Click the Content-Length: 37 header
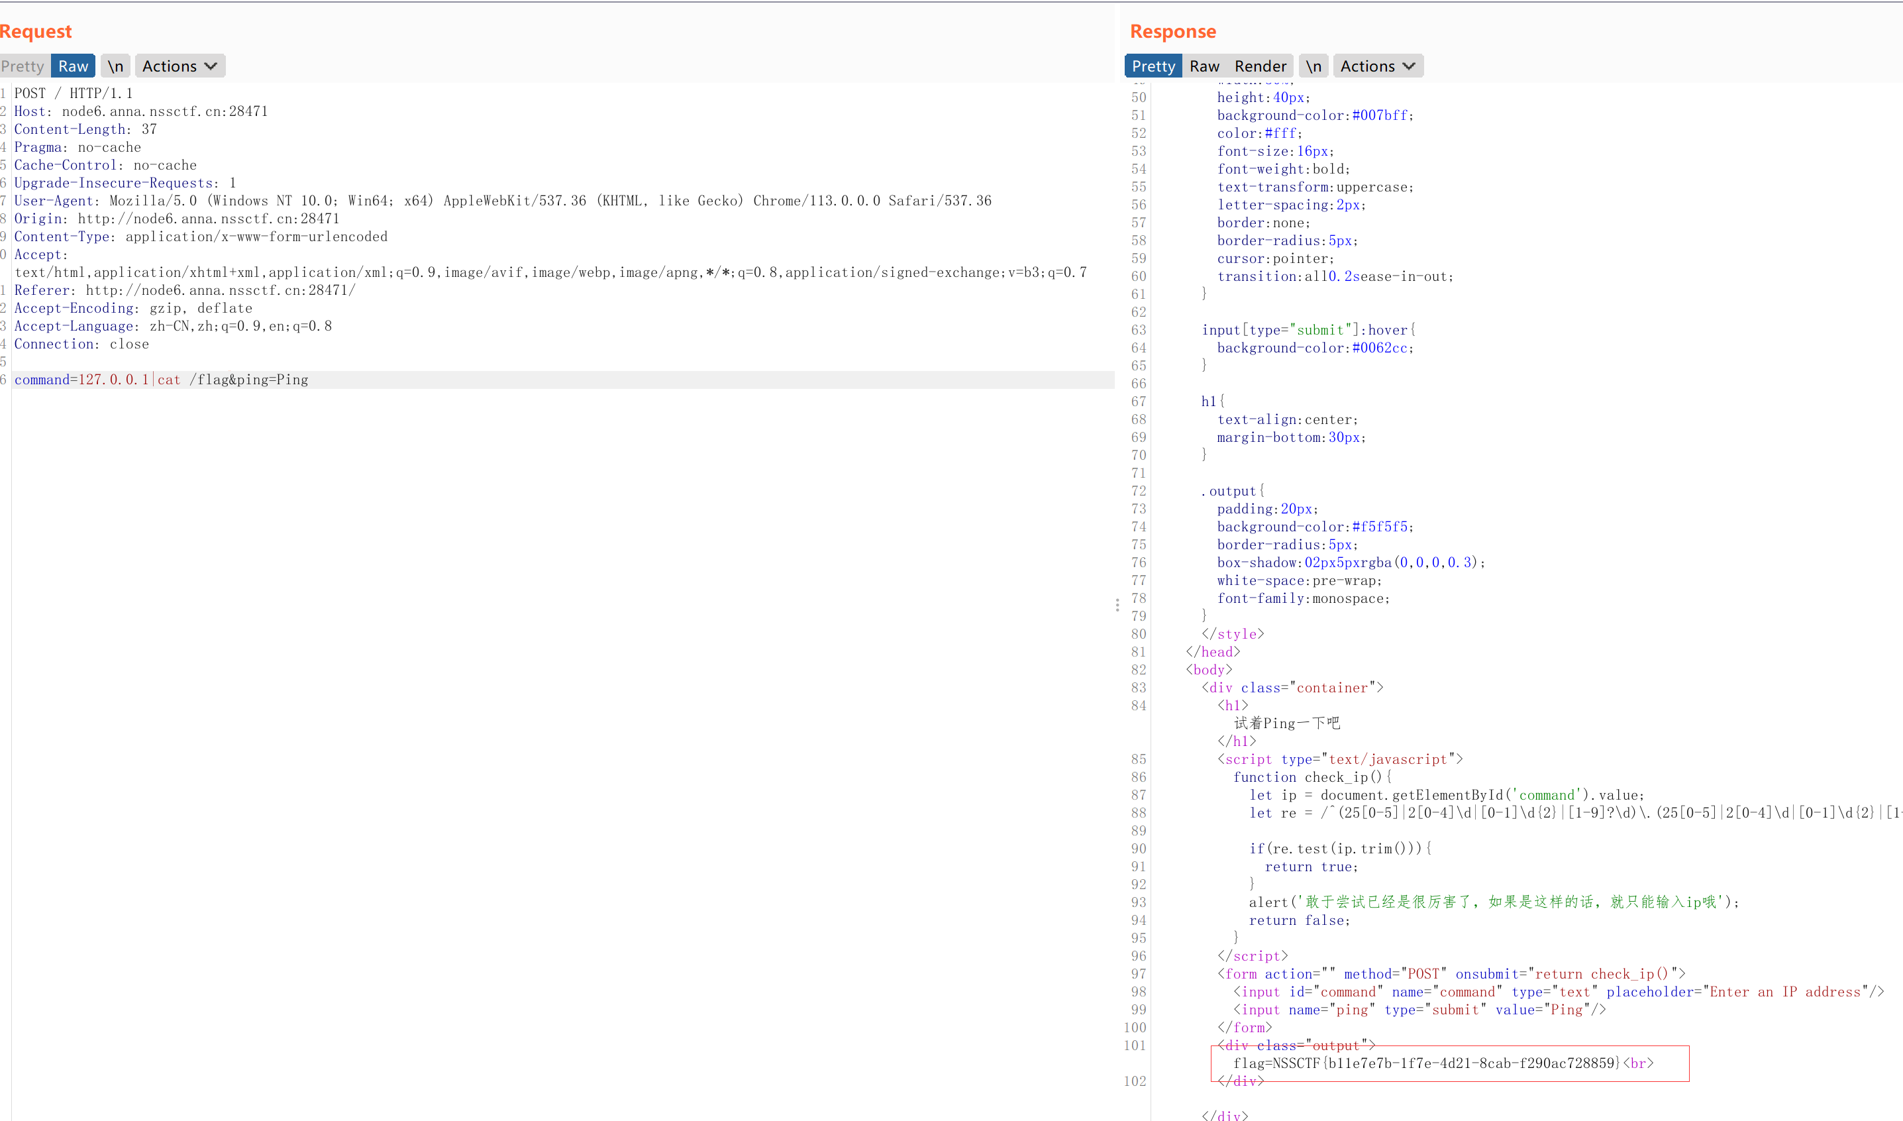This screenshot has height=1121, width=1903. click(85, 129)
